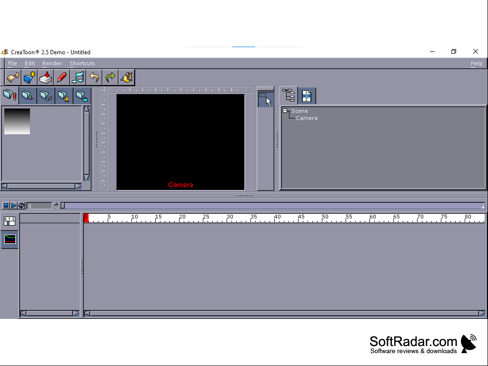The height and width of the screenshot is (366, 488).
Task: Collapse the Scene tree node
Action: click(x=285, y=110)
